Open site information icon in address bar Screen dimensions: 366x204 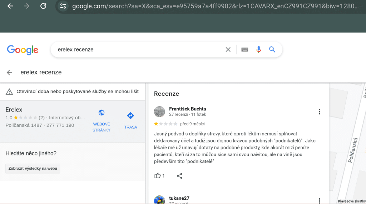pos(63,6)
